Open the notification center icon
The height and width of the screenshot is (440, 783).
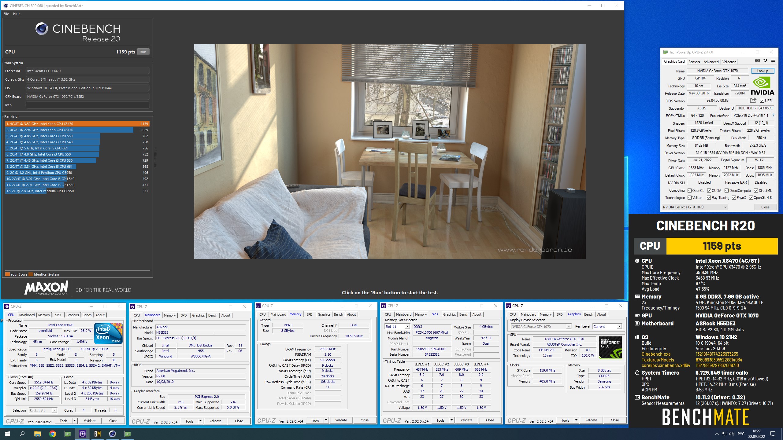point(773,434)
